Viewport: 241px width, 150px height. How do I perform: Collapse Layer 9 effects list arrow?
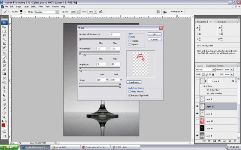[236, 81]
